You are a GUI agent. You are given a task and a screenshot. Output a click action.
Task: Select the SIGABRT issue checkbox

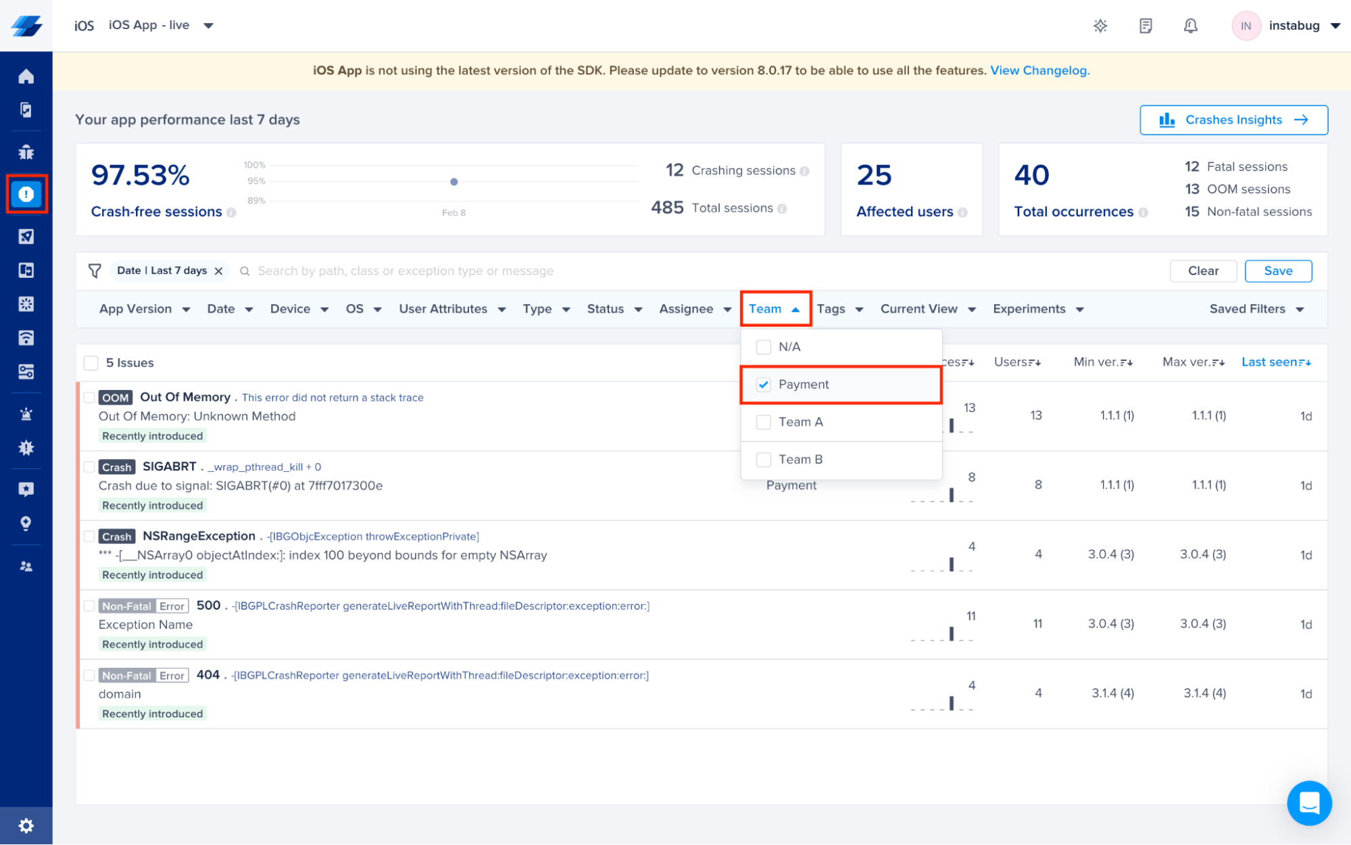(89, 467)
